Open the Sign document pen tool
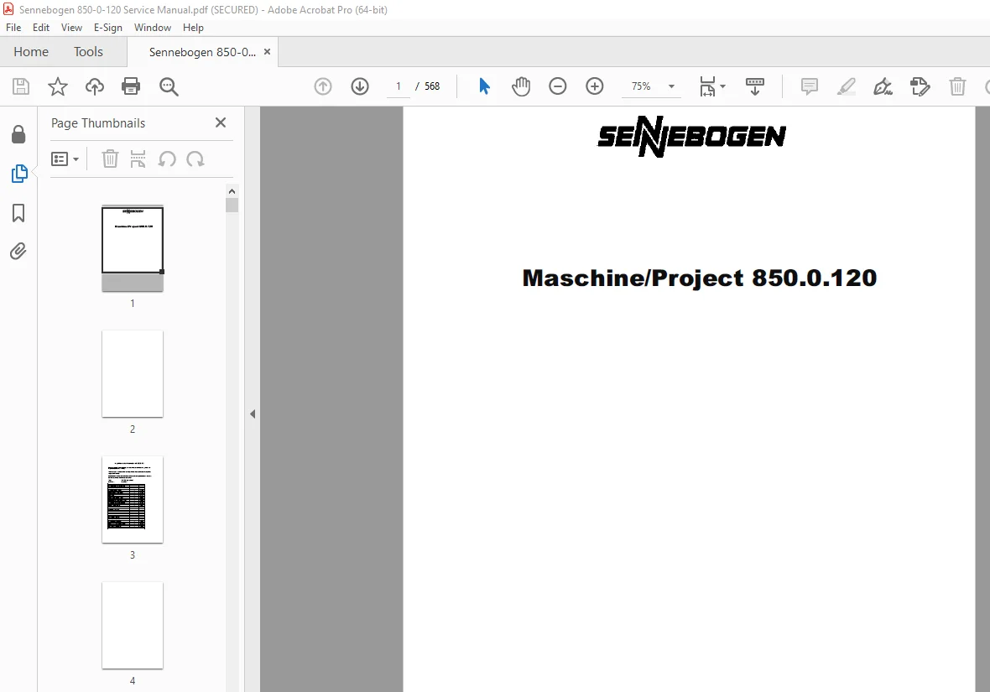Screen dimensions: 990x692 [x=883, y=86]
